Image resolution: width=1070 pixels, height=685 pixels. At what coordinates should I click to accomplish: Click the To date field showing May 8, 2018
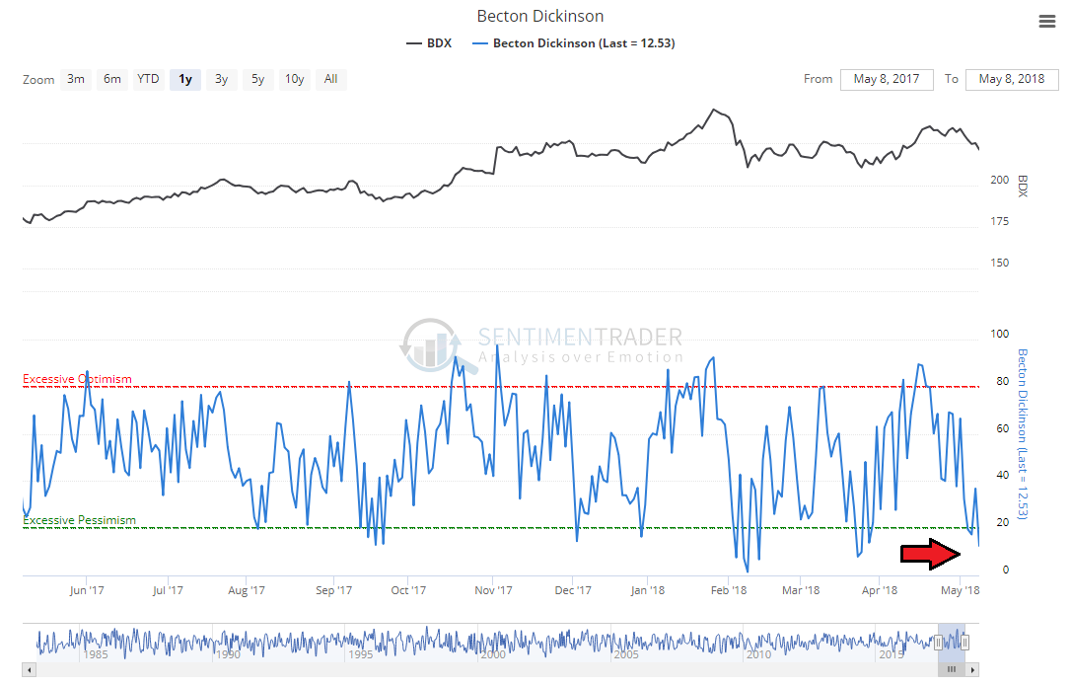pos(1011,79)
